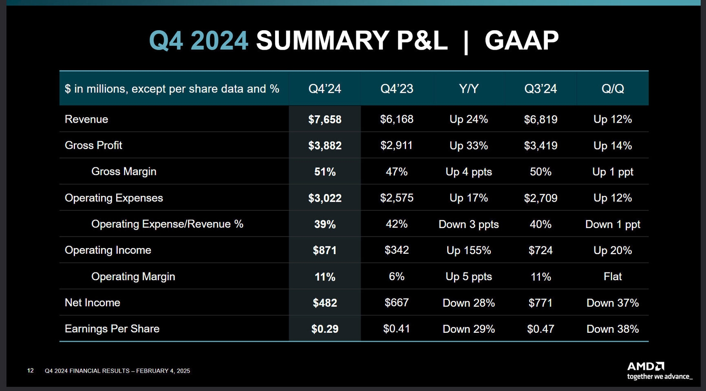Viewport: 706px width, 391px height.
Task: Click operating income value $342
Action: (397, 250)
